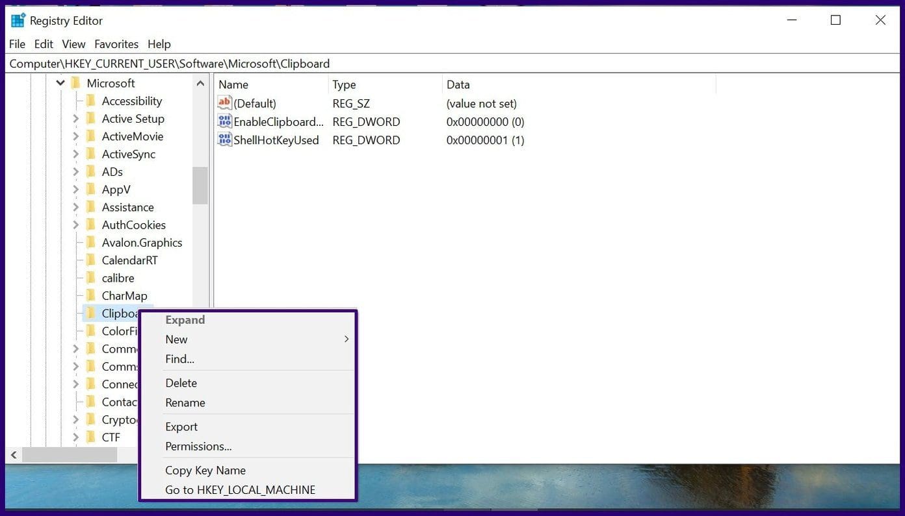Click the EnableClipboard DWORD value icon

(x=224, y=121)
